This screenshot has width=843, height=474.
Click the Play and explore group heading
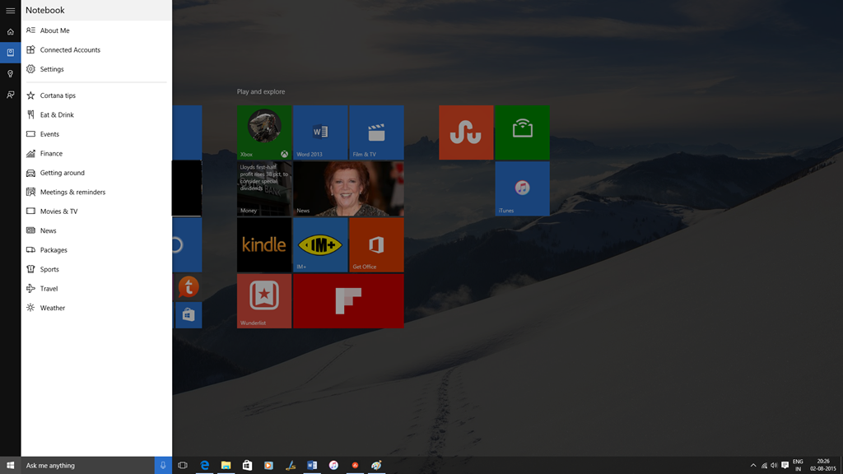[x=261, y=92]
